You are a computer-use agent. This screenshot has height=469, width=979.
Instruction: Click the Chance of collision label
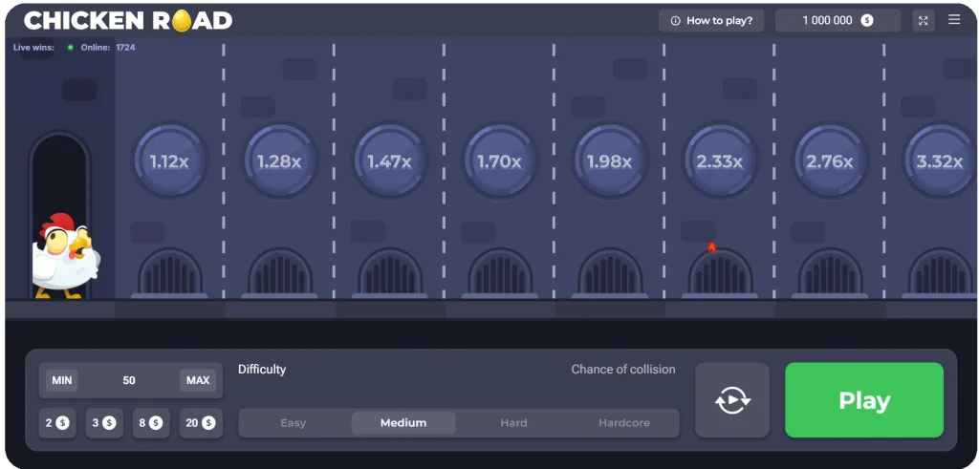623,370
